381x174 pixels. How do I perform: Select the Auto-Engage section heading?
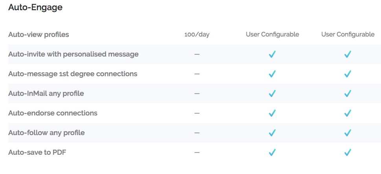click(35, 7)
